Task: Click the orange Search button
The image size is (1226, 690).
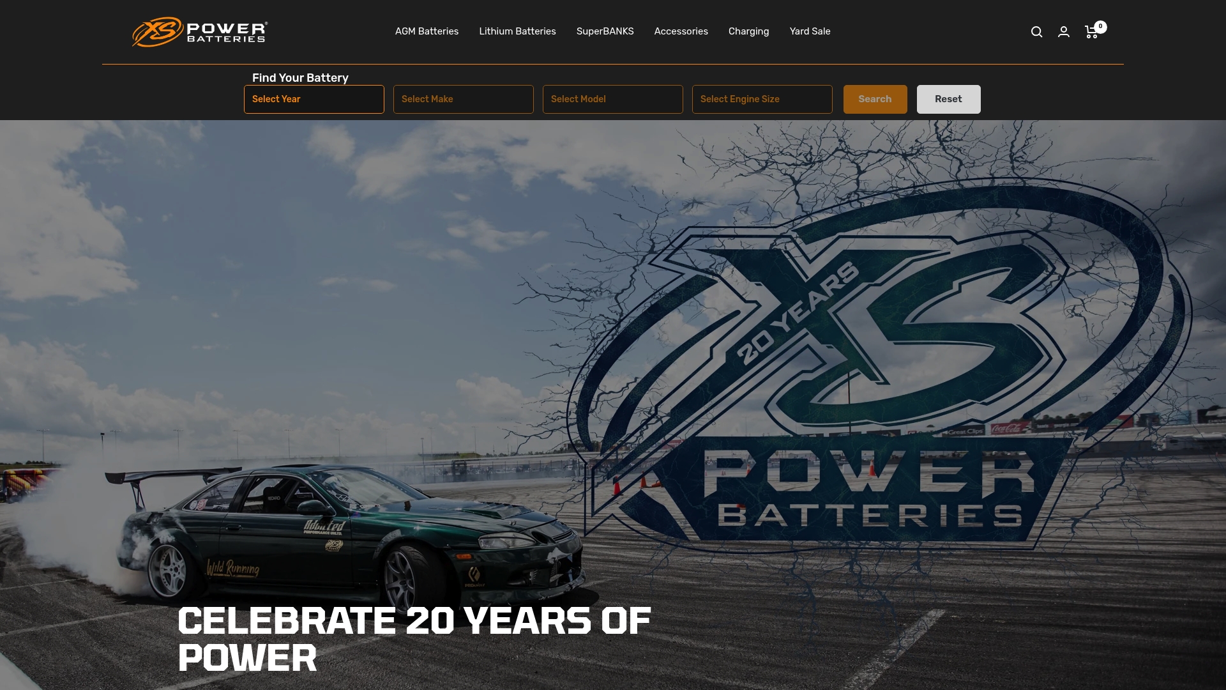Action: tap(875, 99)
